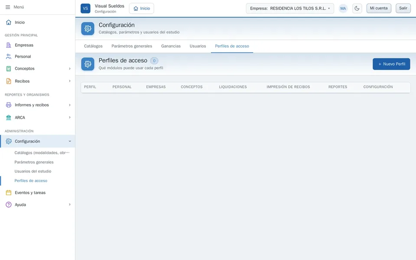Click the Perfiles de acceso section gear icon
Viewport: 416px width, 260px height.
tap(88, 64)
